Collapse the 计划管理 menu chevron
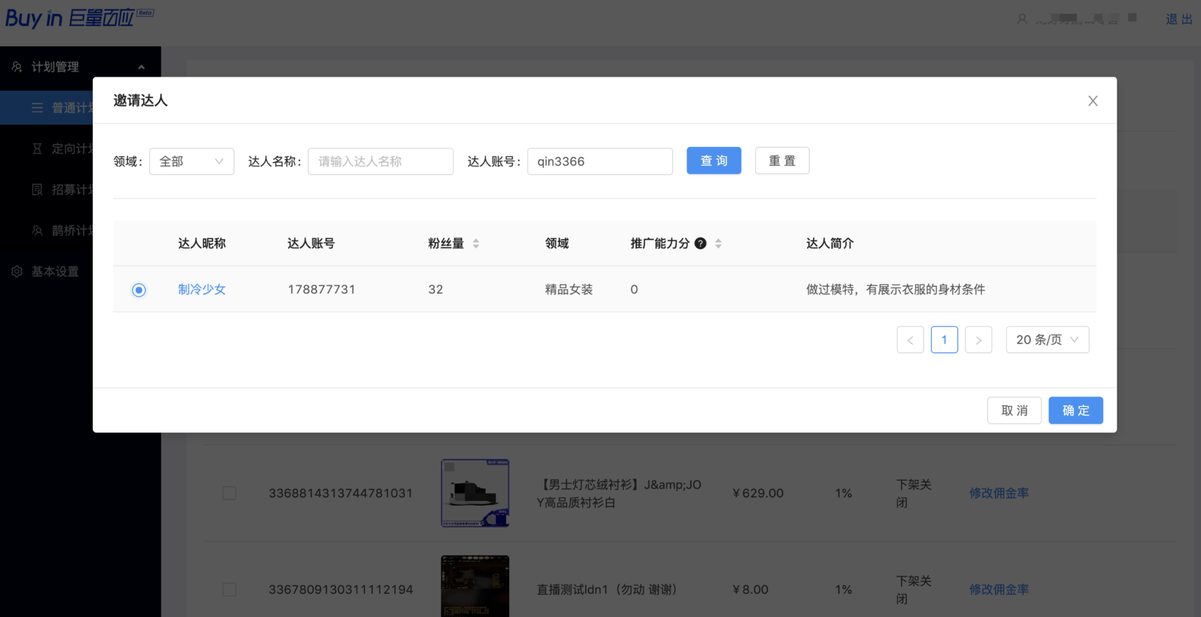 (141, 67)
